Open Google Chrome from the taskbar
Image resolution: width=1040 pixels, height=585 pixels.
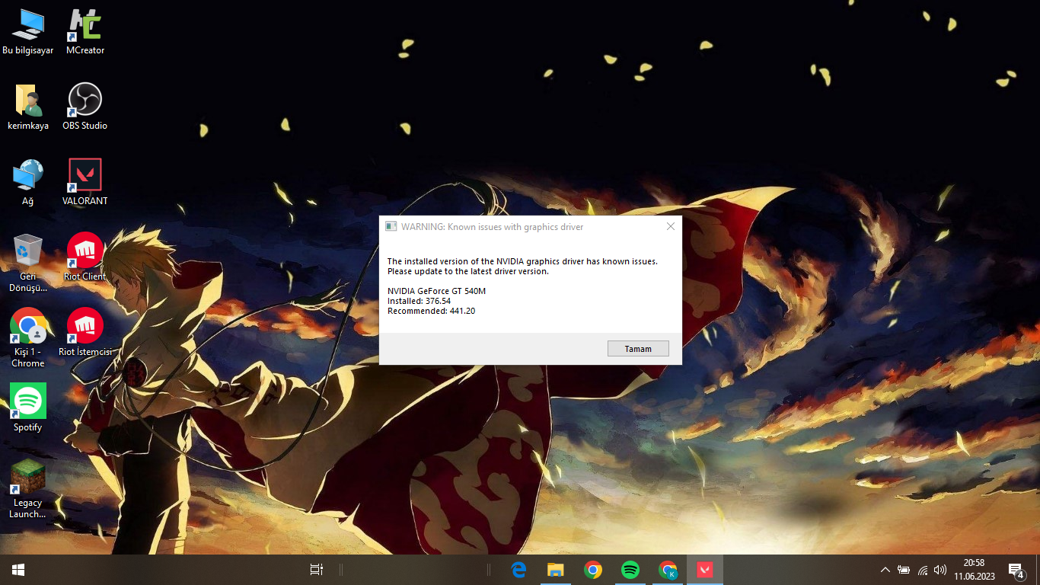coord(593,570)
